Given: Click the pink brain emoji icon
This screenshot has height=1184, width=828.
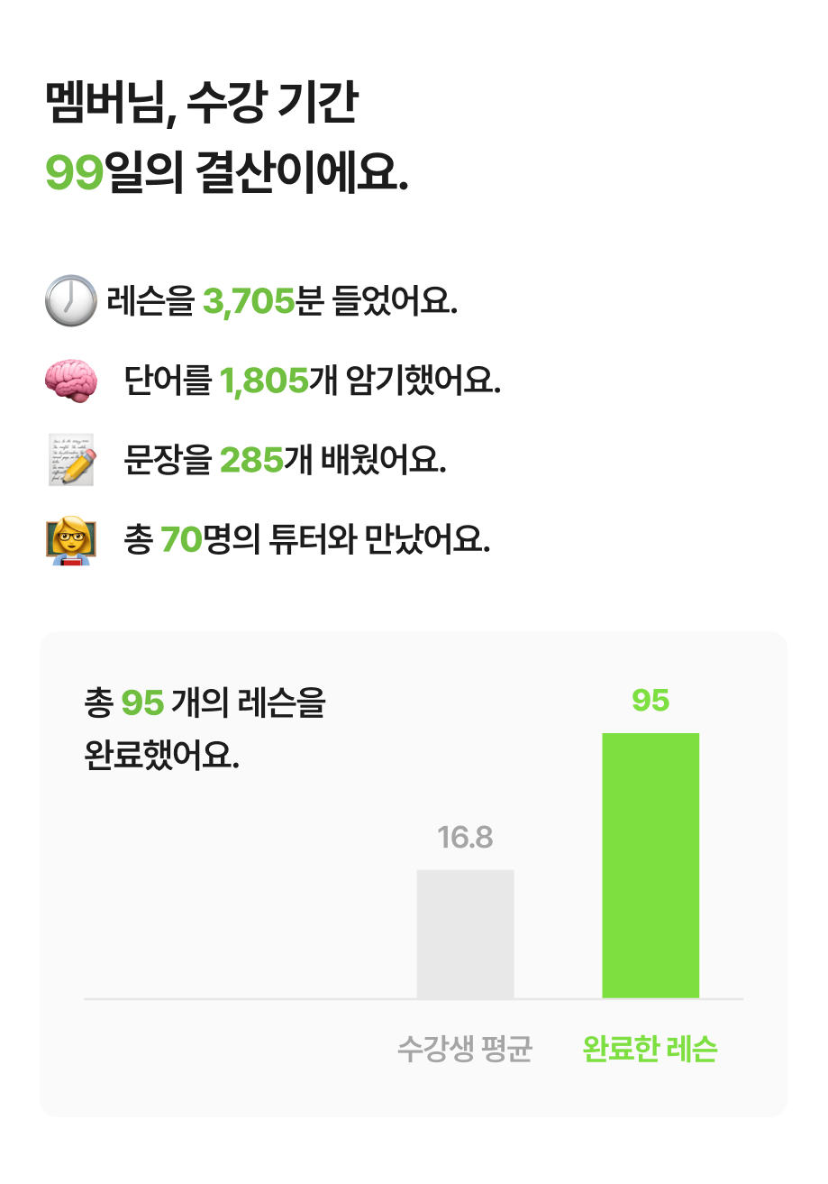Looking at the screenshot, I should pos(69,381).
